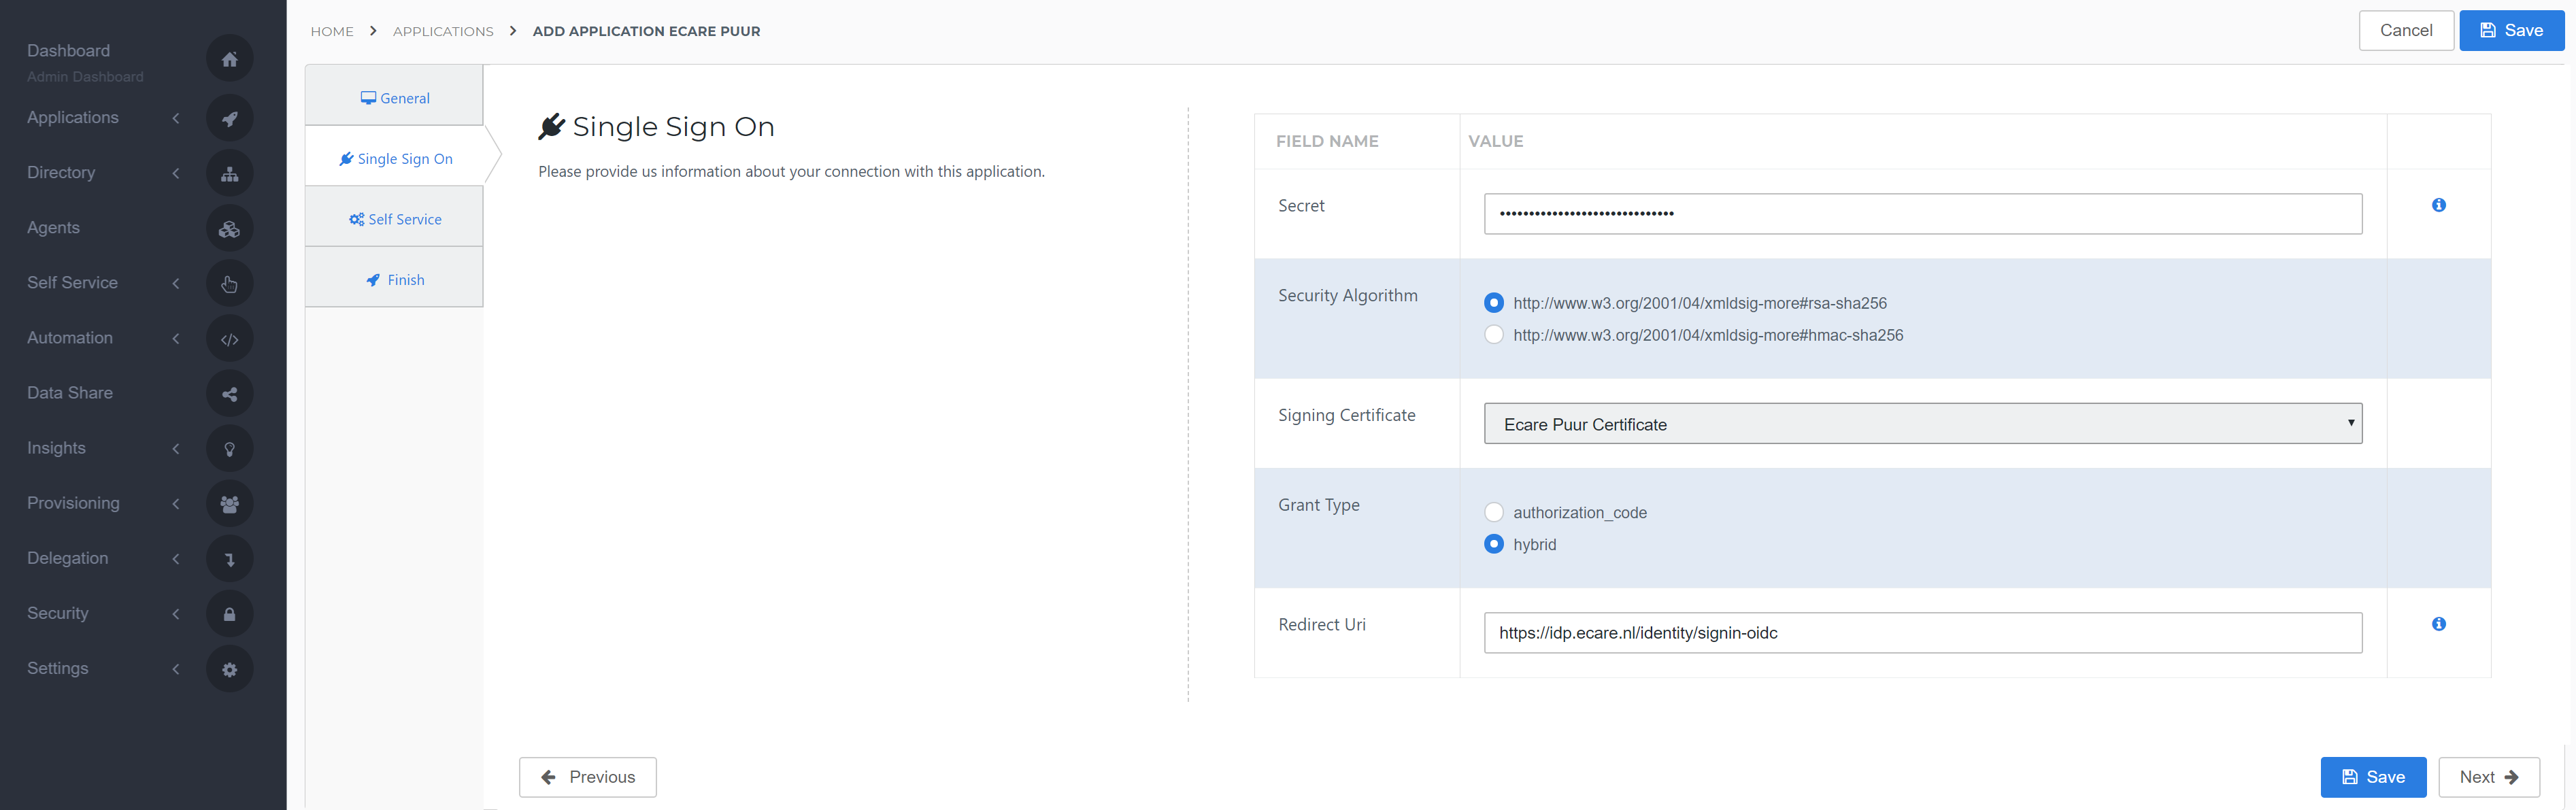Screen dimensions: 2576x810
Task: Click the Insights lightbulb icon
Action: (229, 449)
